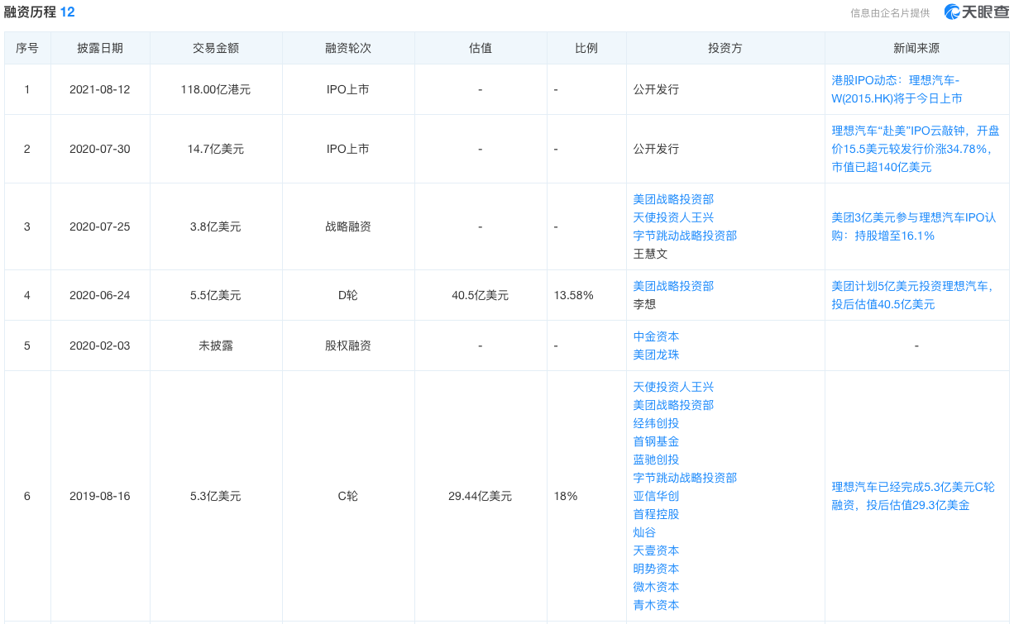Select the date cell 2020-06-24
Screen dimensions: 1014x624
click(x=100, y=295)
